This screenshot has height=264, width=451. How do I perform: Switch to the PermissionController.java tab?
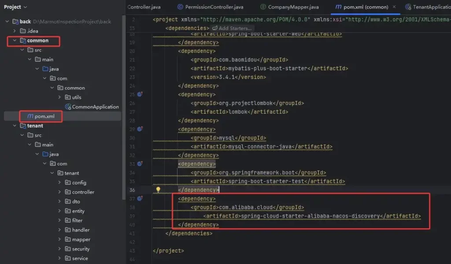pos(212,7)
